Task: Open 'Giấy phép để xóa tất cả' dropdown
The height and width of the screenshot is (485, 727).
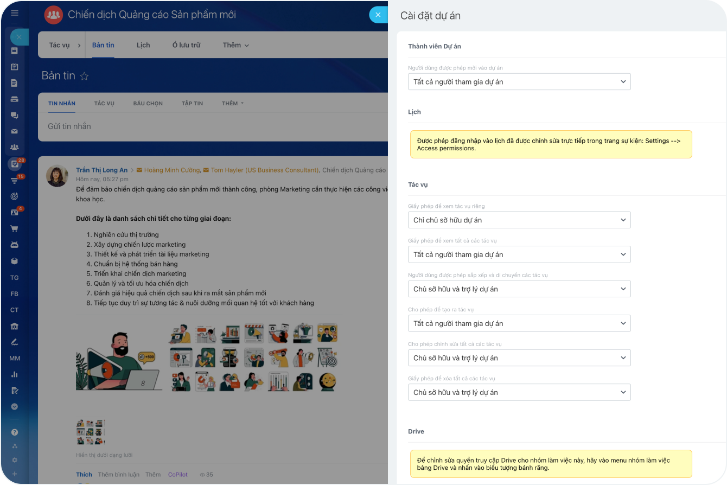Action: 519,392
